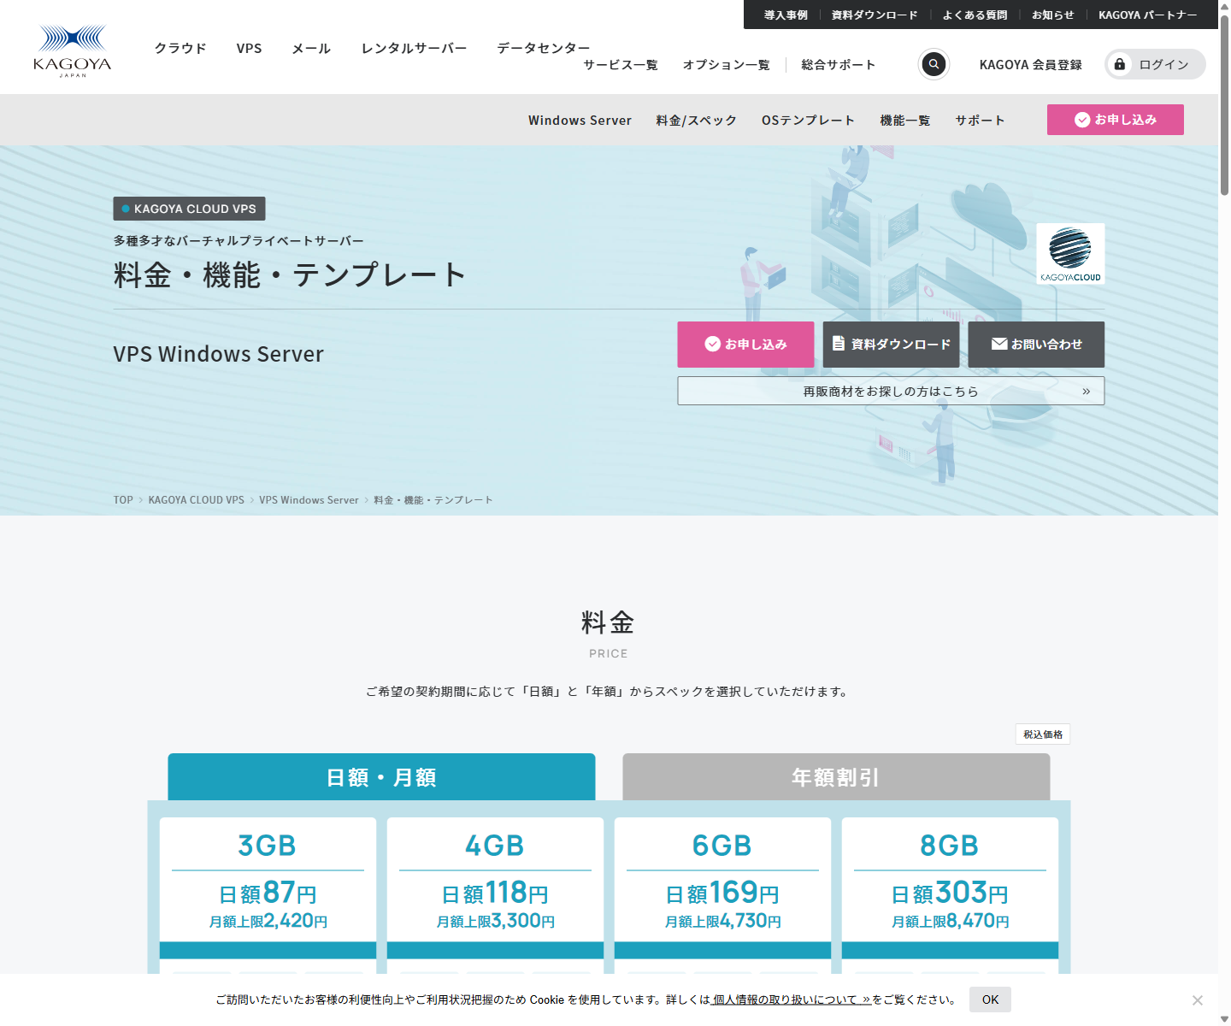
Task: Expand 再販商材をお探しの方はこちら link
Action: [x=891, y=391]
